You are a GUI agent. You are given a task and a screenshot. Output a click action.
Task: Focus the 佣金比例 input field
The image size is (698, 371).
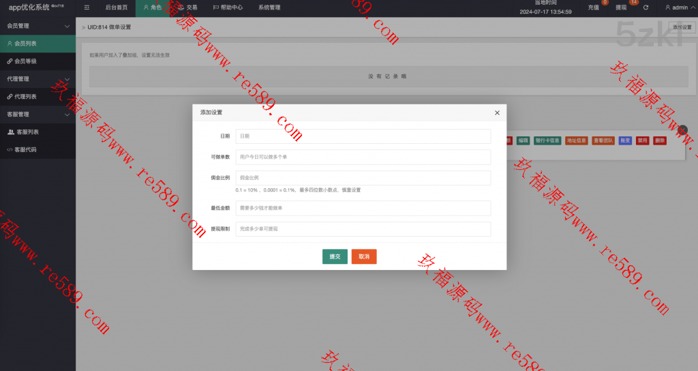363,178
